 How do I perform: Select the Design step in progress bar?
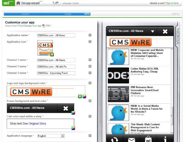pyautogui.click(x=68, y=14)
